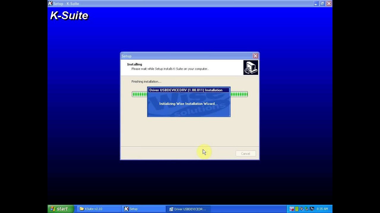Click the K icon in the Setup window title bar

click(50, 4)
